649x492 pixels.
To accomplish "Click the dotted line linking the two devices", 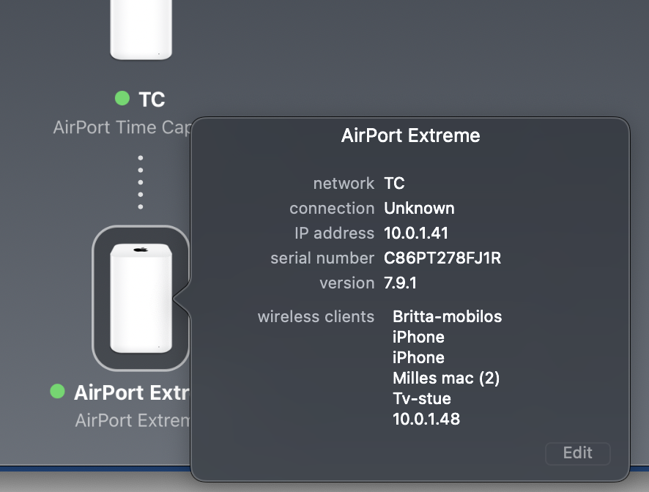I will 141,182.
